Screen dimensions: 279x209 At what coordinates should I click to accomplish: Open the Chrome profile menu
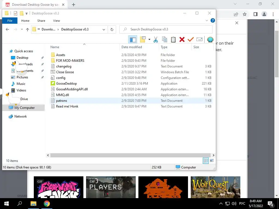[264, 14]
